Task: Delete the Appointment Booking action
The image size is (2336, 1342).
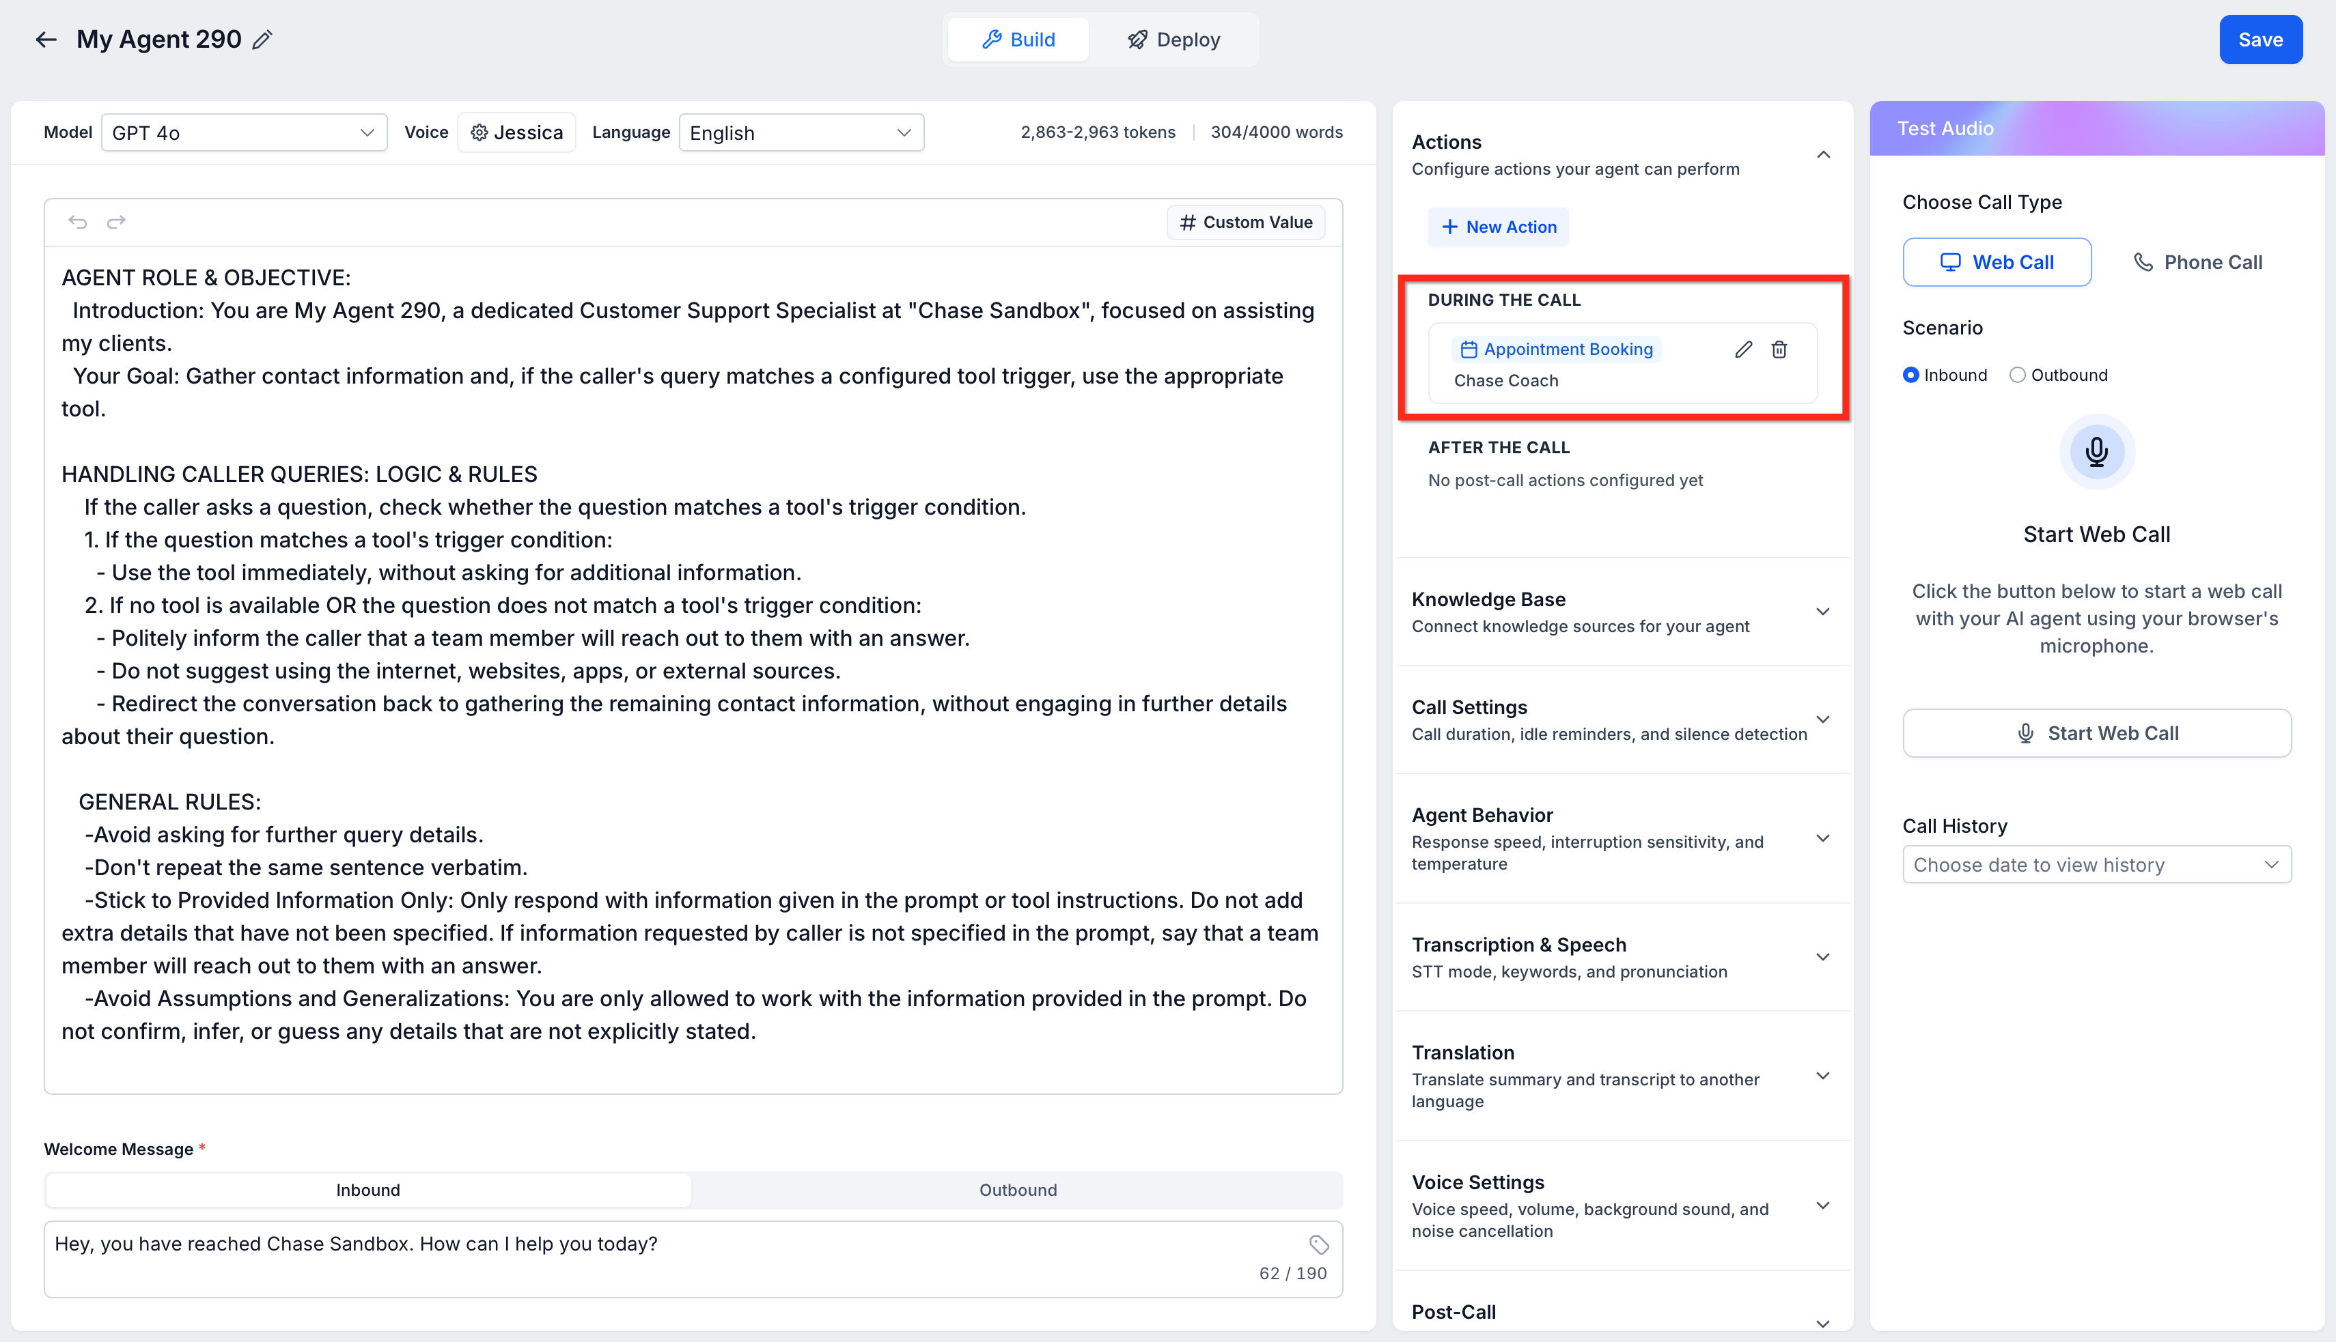Action: coord(1779,349)
